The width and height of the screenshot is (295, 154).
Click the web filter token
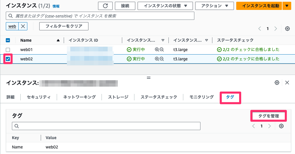click(12, 26)
